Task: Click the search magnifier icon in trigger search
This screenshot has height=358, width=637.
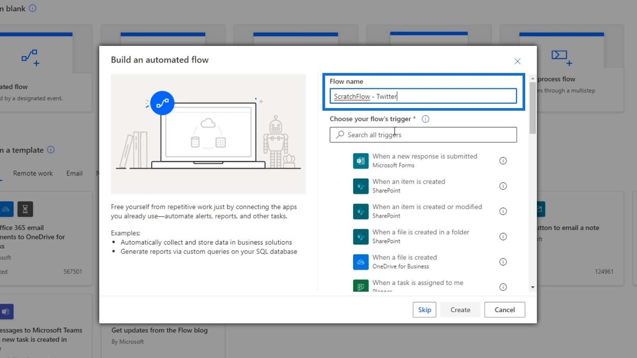Action: [x=340, y=135]
